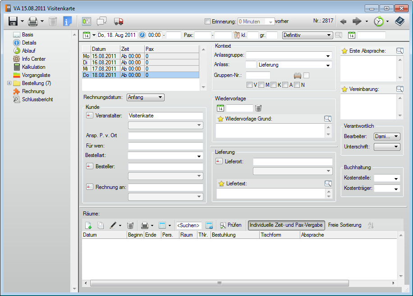Select Schlussbericht in the sidebar

point(37,99)
